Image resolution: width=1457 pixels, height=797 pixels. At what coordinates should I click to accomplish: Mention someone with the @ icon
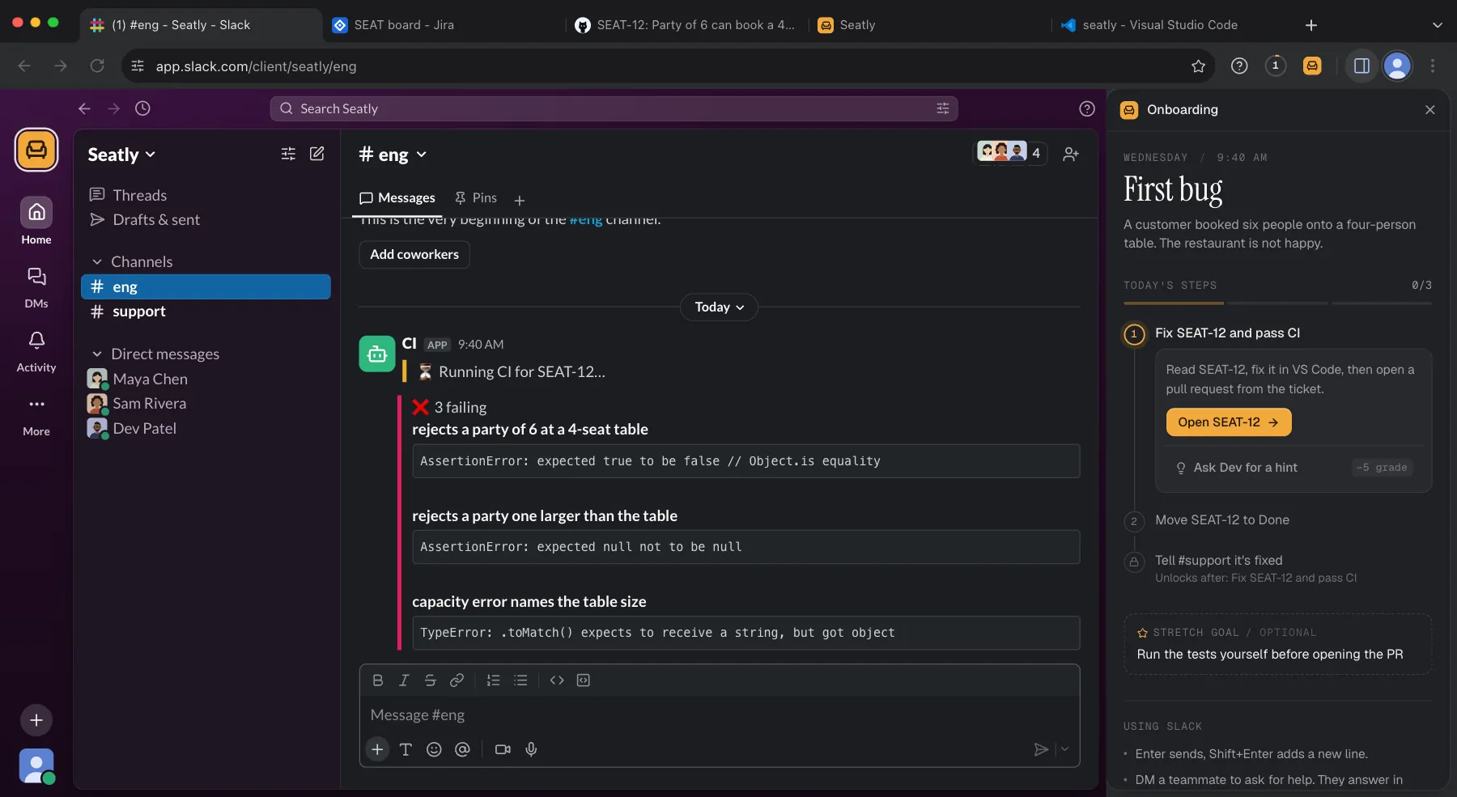[x=462, y=749]
